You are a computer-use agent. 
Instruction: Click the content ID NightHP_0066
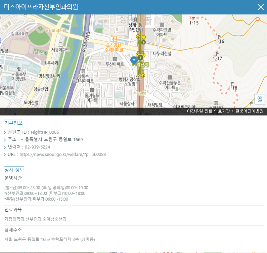point(45,132)
